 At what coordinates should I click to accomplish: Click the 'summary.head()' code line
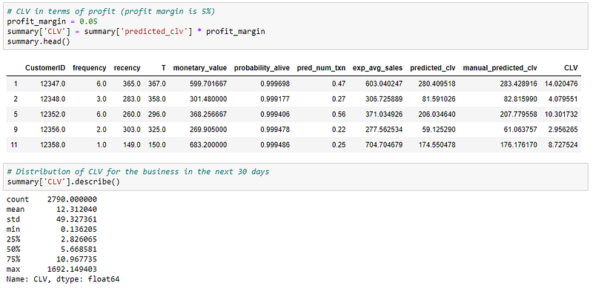point(39,41)
